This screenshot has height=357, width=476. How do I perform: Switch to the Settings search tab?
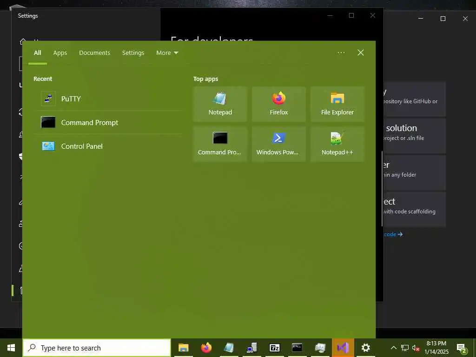point(133,53)
